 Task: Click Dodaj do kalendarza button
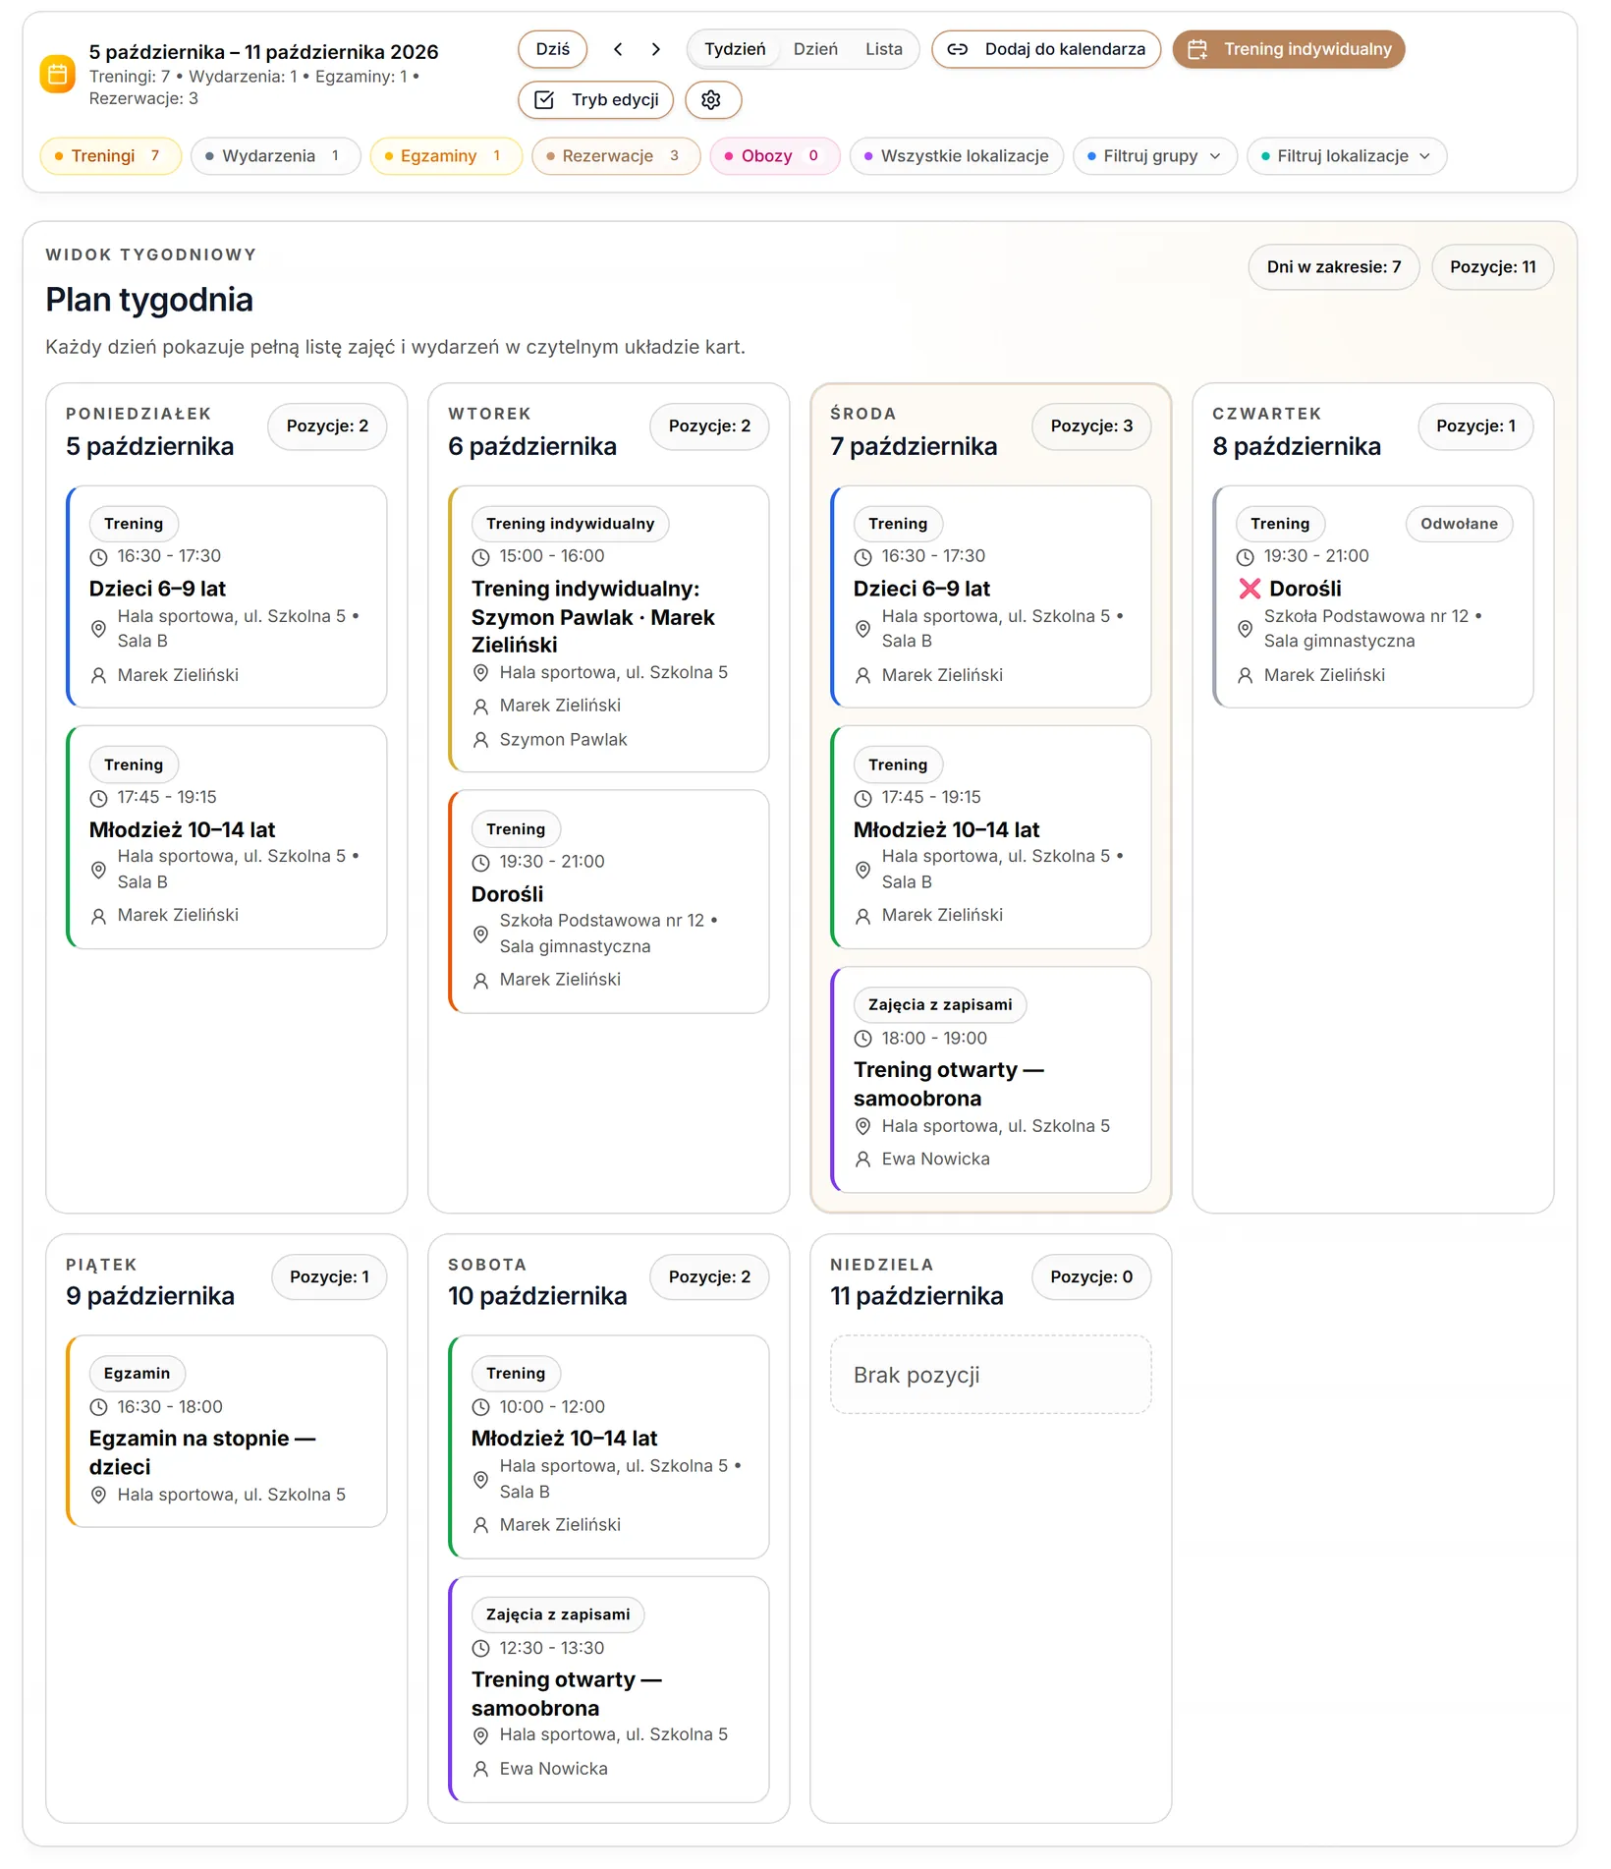1046,49
